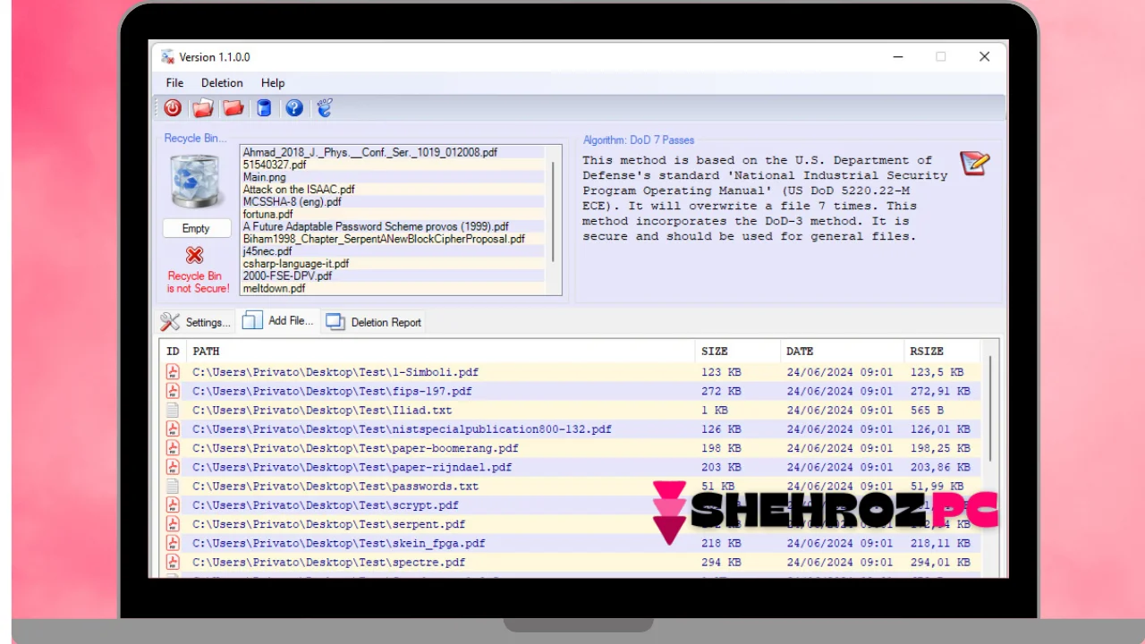1145x644 pixels.
Task: Open the Help menu
Action: pyautogui.click(x=273, y=83)
